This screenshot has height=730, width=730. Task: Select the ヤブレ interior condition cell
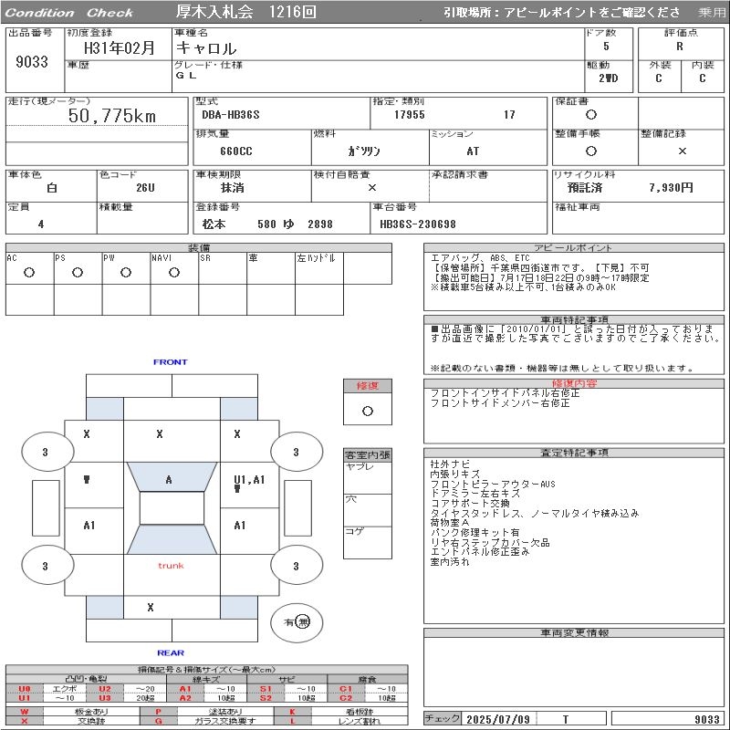pyautogui.click(x=368, y=477)
